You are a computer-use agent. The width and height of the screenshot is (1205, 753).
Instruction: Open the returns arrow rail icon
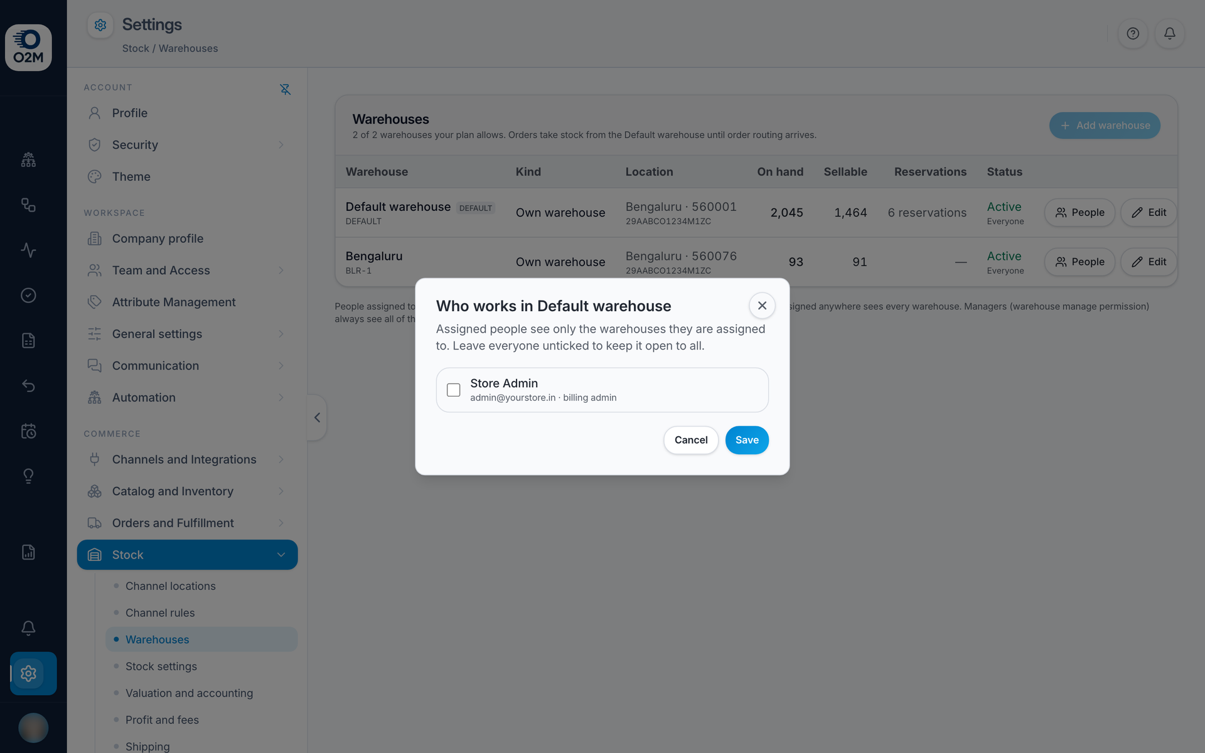pos(28,385)
